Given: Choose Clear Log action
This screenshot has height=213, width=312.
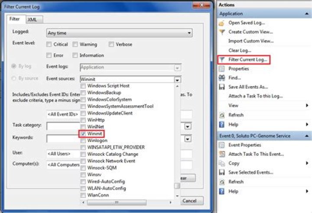Looking at the screenshot, I should coord(240,51).
